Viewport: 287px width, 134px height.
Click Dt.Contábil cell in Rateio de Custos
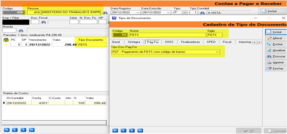click(x=19, y=103)
